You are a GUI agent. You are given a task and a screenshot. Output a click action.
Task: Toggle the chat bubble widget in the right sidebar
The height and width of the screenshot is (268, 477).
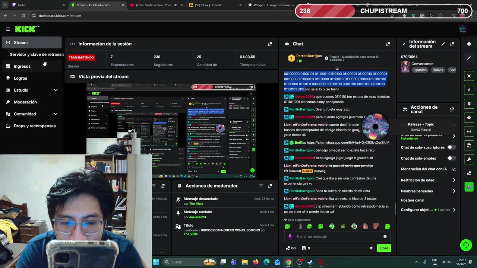(x=469, y=118)
